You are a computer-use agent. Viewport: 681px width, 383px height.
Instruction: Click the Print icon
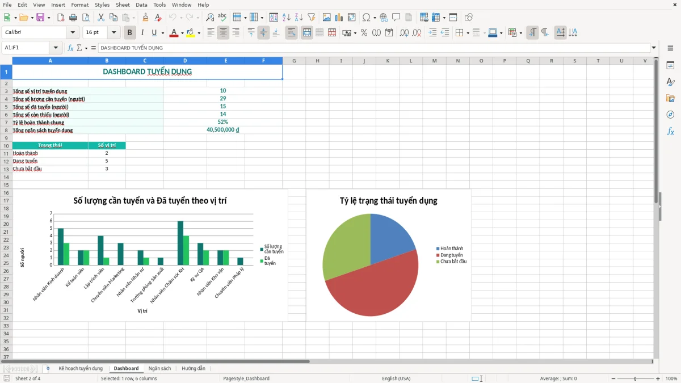coord(72,18)
